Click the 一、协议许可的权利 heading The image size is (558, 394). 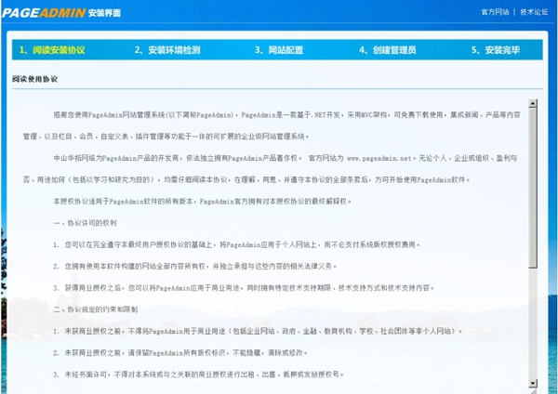[85, 223]
